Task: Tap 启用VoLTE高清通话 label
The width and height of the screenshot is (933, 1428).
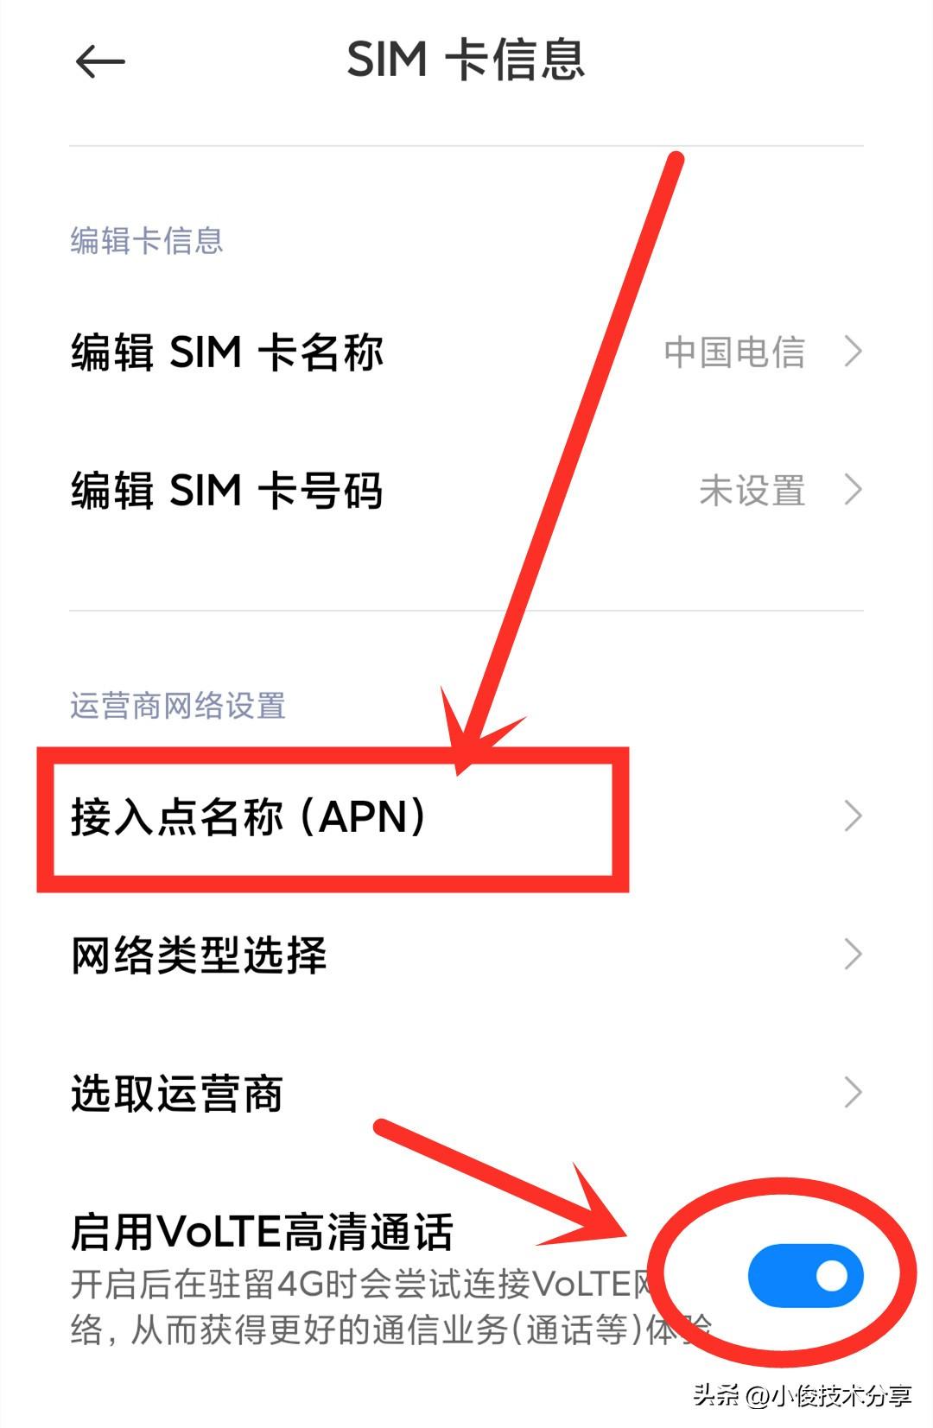Action: click(x=262, y=1232)
